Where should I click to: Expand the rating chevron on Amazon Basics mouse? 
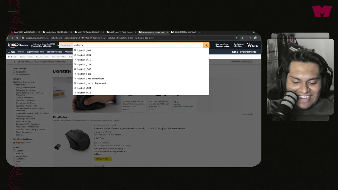point(103,132)
